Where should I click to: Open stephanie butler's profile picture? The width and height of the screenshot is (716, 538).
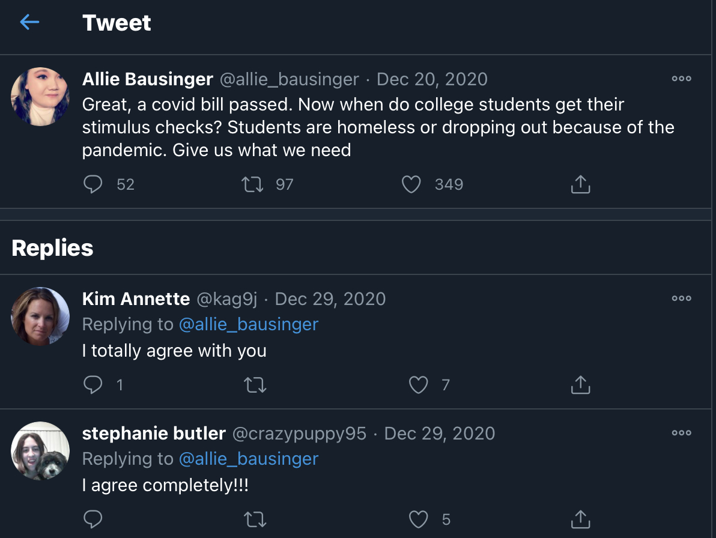pyautogui.click(x=40, y=451)
